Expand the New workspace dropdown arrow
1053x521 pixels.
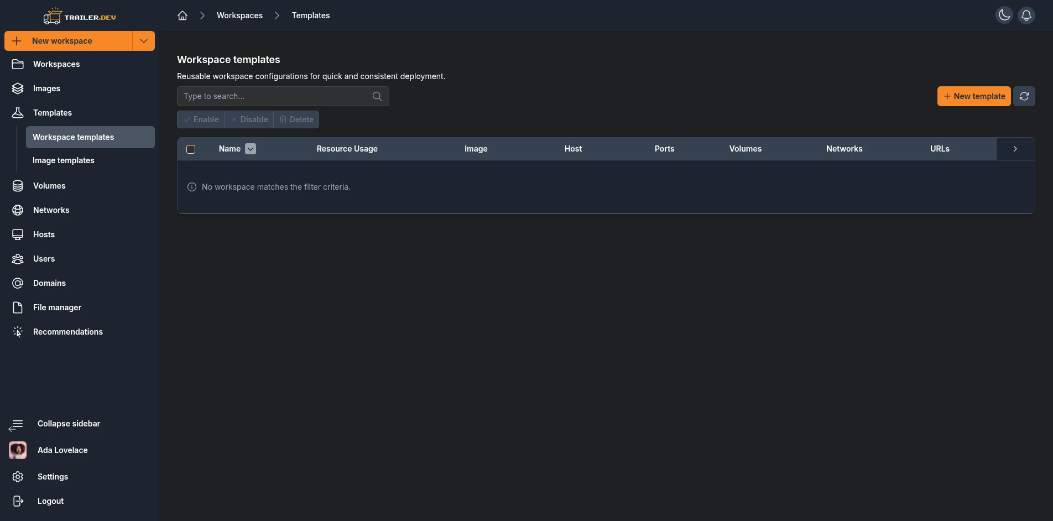[144, 41]
